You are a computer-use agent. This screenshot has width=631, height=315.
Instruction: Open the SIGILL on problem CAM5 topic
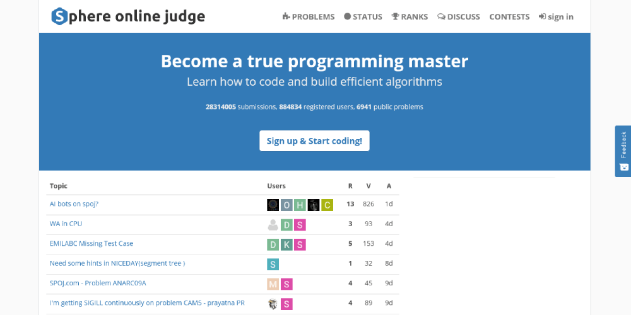(x=146, y=303)
